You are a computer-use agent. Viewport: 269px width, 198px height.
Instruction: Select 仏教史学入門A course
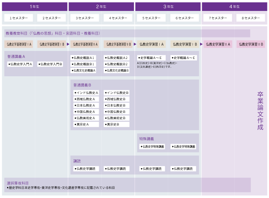click(x=20, y=64)
